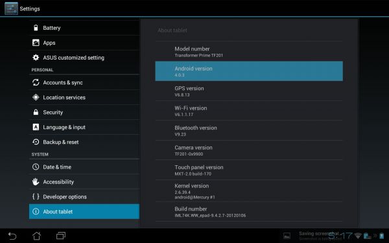Tap the battery status icon in system bar

point(381,236)
